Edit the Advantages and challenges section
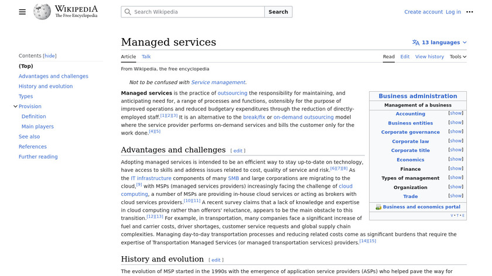The image size is (492, 276). click(238, 151)
